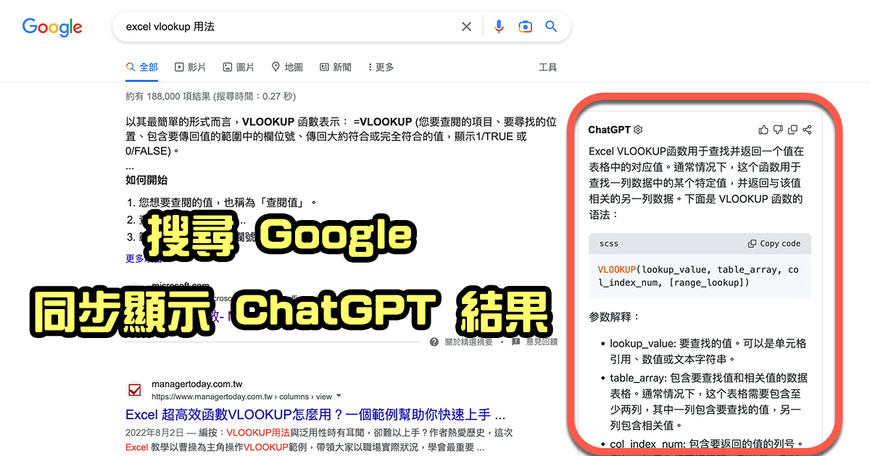This screenshot has height=456, width=870.
Task: Start the search with the magnifier icon
Action: pyautogui.click(x=551, y=26)
